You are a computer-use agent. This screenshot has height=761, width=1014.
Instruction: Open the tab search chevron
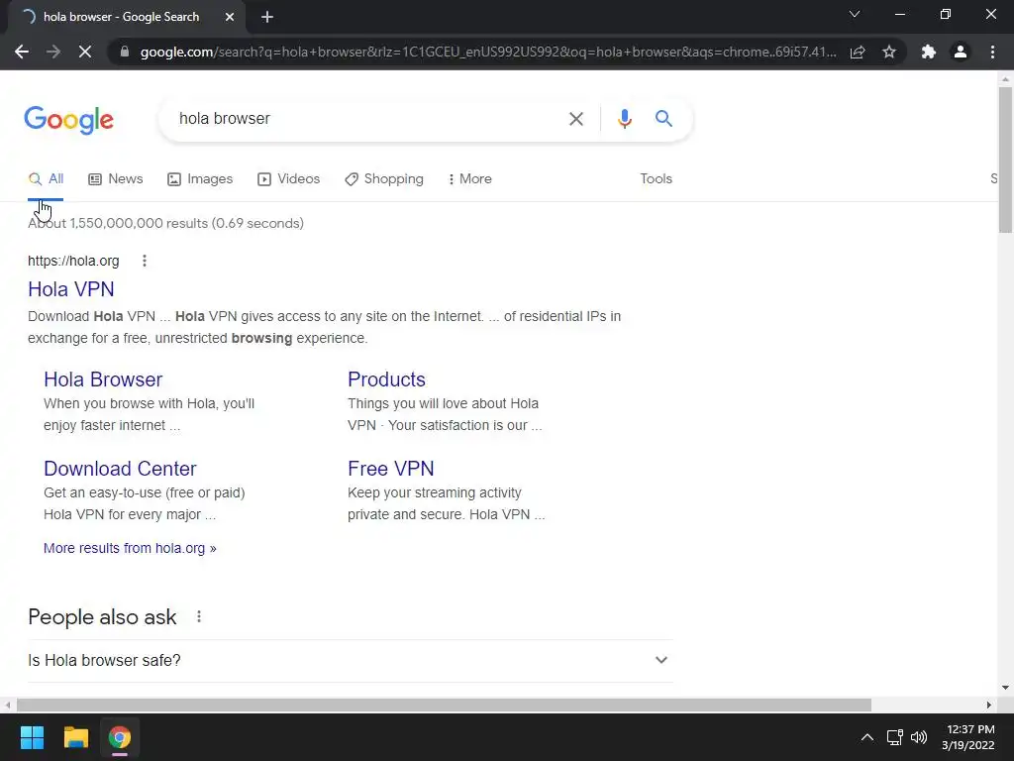click(x=855, y=14)
